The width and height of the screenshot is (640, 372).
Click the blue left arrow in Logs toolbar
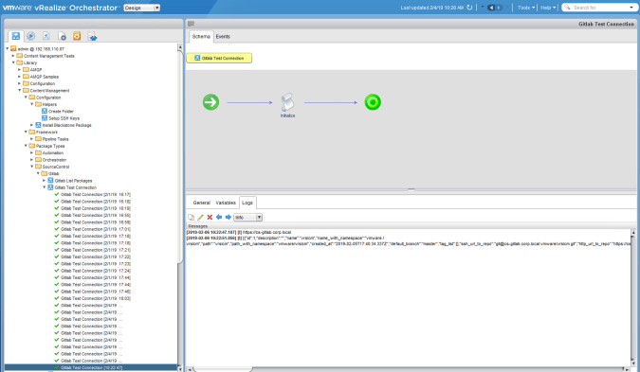tap(219, 217)
